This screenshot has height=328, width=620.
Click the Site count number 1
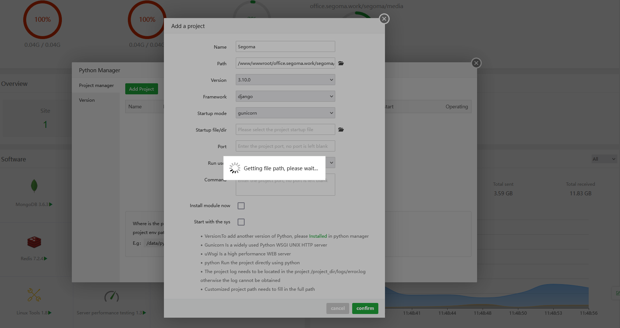pos(45,125)
